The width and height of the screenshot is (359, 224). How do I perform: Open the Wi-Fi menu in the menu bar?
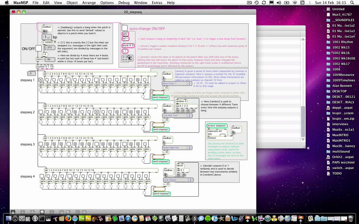click(295, 3)
